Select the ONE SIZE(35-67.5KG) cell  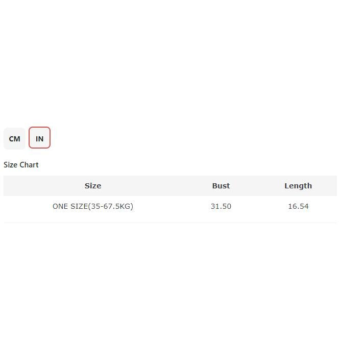pos(93,207)
